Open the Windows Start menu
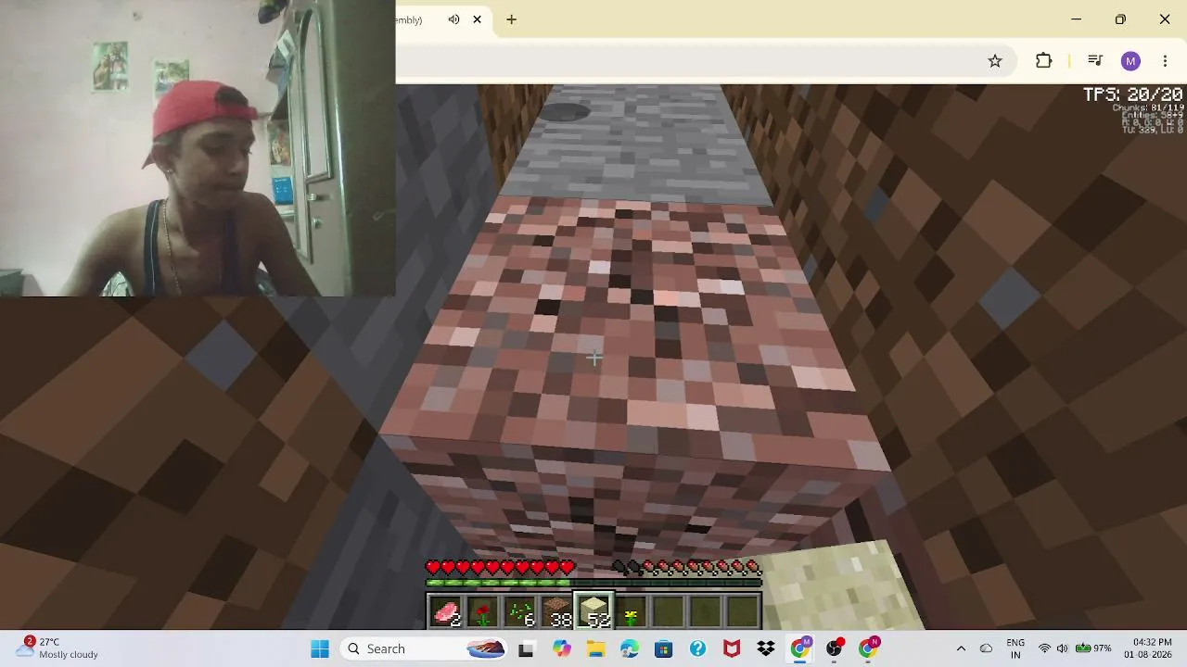1187x667 pixels. (x=320, y=648)
